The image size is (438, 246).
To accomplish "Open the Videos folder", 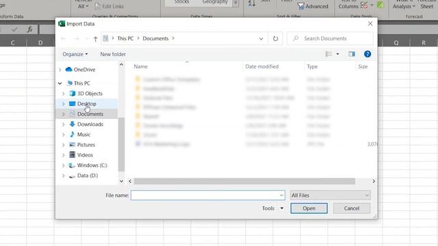I will 85,155.
